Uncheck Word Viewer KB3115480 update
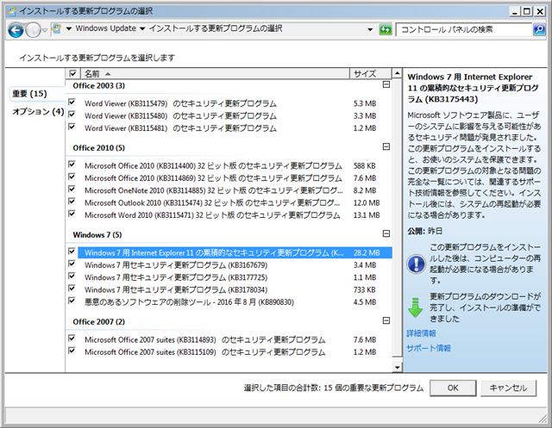The image size is (552, 428). pos(72,115)
